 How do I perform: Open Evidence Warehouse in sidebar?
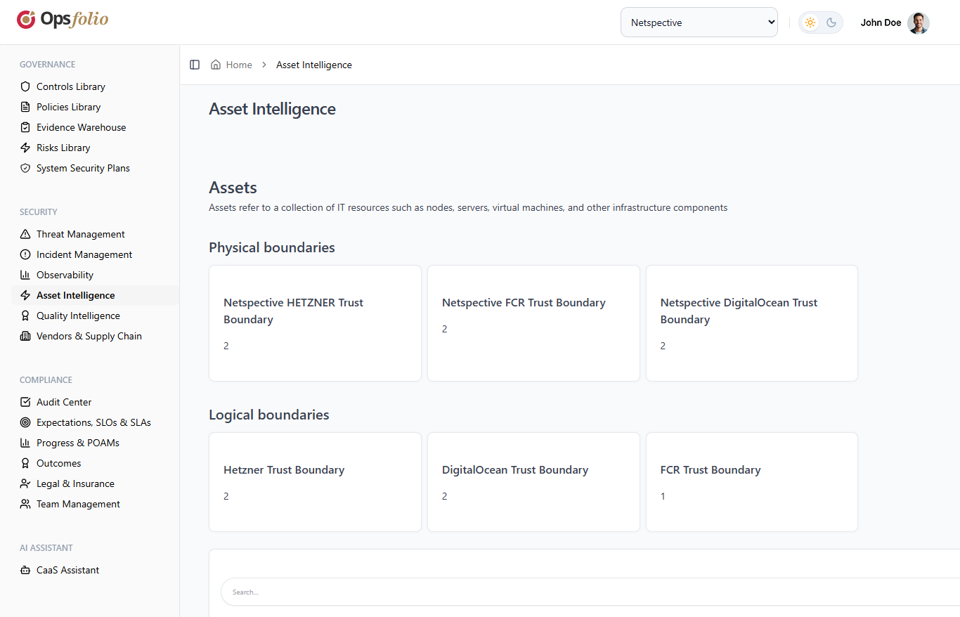point(82,127)
